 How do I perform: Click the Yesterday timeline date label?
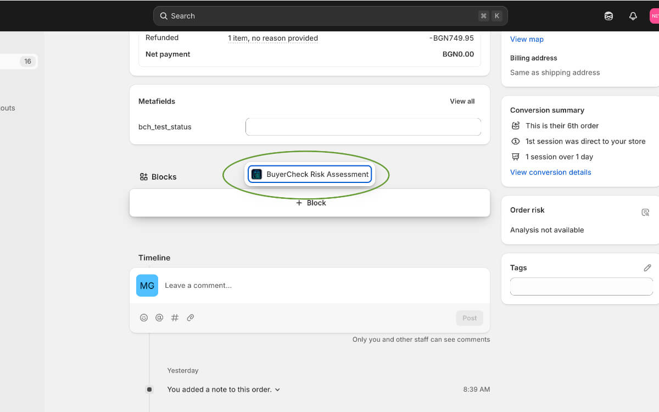pos(183,371)
